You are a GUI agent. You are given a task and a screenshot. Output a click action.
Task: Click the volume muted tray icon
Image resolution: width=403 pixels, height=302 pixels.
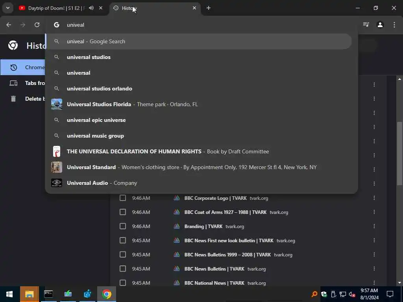pos(352,294)
